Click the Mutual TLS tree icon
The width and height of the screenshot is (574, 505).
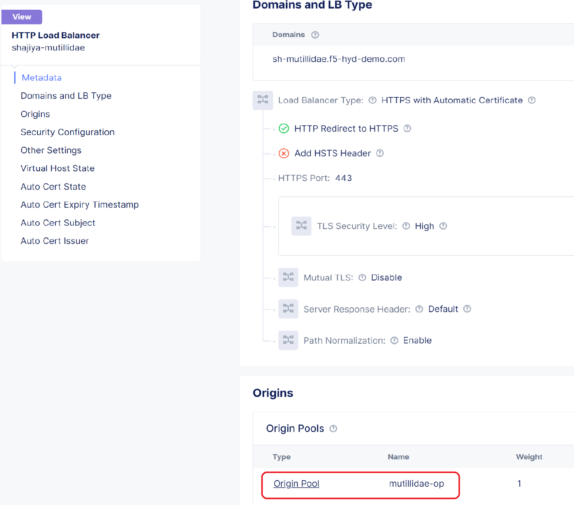(288, 277)
